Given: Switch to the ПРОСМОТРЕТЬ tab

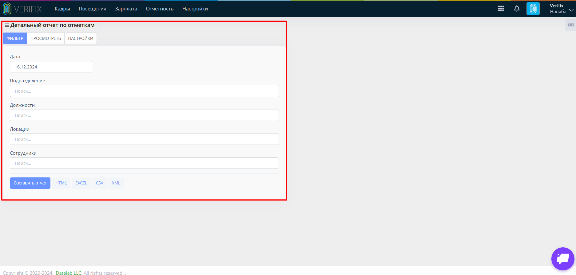Looking at the screenshot, I should point(46,38).
